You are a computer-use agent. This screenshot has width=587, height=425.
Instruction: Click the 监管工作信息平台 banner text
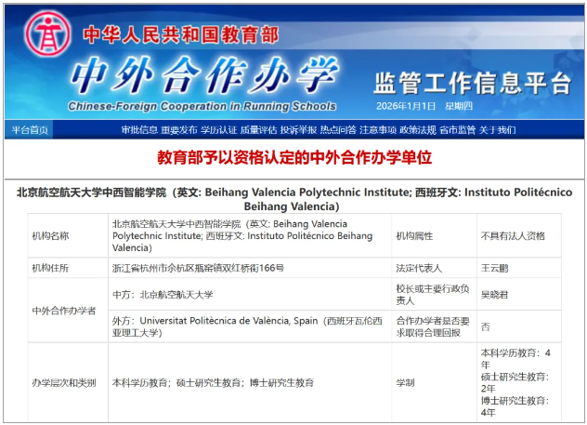[x=471, y=83]
